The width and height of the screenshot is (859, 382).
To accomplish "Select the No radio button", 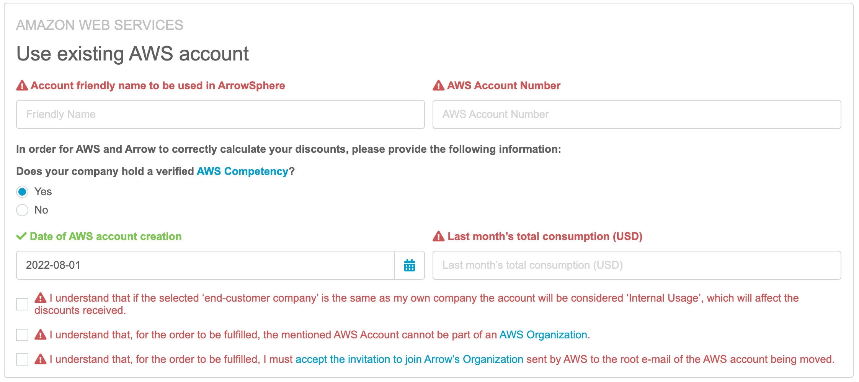I will point(22,210).
